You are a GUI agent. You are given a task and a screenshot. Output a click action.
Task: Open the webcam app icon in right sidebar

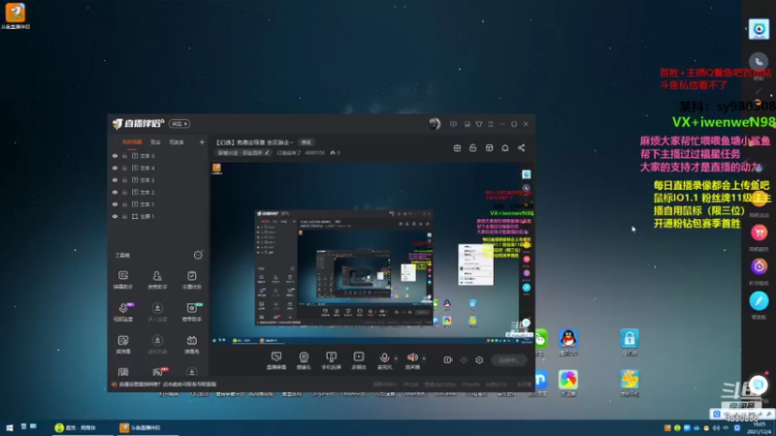coord(759,29)
